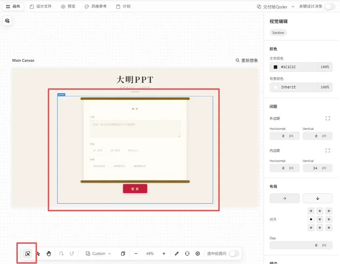Click the refresh sync icon
Viewport: 340px width, 264px height.
(187, 254)
